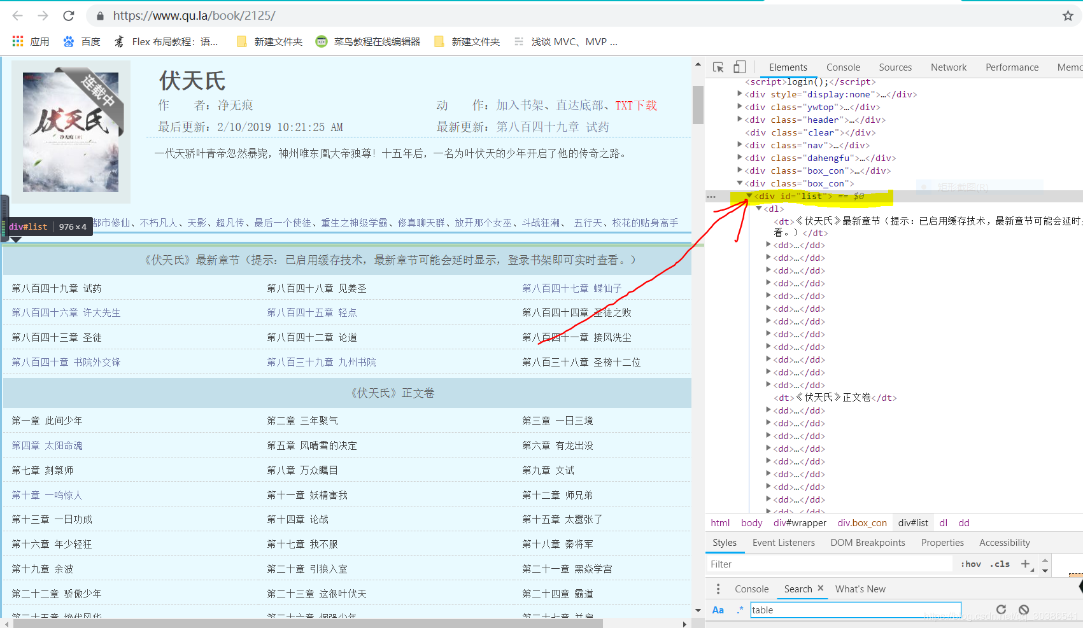Toggle regular expression option in search

(740, 610)
